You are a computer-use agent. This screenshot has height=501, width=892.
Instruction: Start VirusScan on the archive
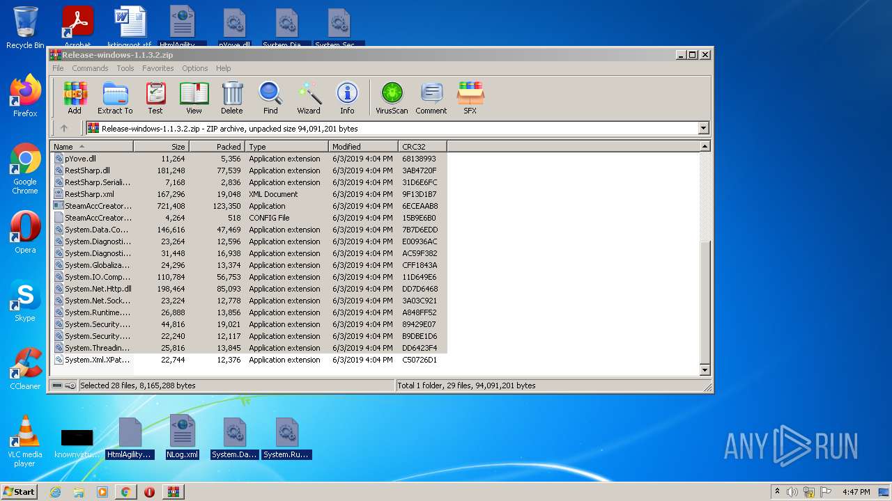[x=392, y=97]
